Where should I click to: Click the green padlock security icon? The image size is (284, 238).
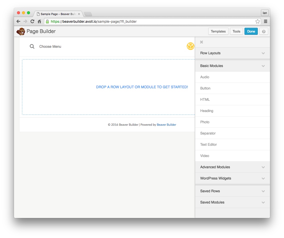click(47, 21)
